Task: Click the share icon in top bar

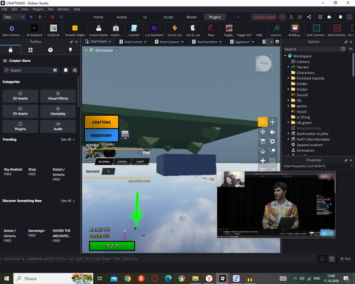Action: pyautogui.click(x=309, y=17)
